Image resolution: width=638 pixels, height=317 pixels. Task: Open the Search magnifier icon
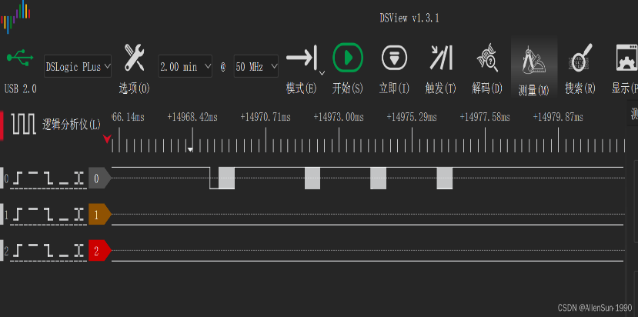coord(580,58)
